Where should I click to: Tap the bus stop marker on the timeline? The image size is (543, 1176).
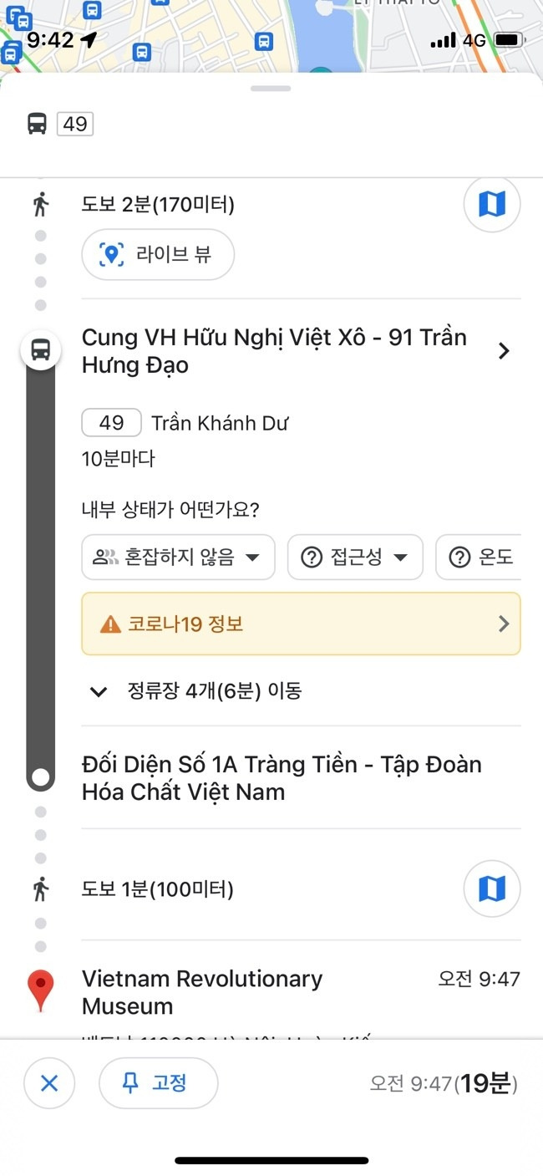pos(40,350)
